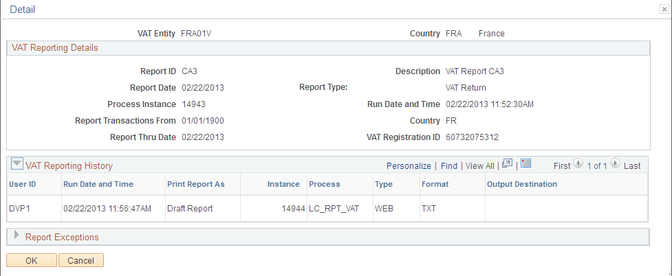This screenshot has height=276, width=672.
Task: Click Process Instance value 14943
Action: pos(194,104)
